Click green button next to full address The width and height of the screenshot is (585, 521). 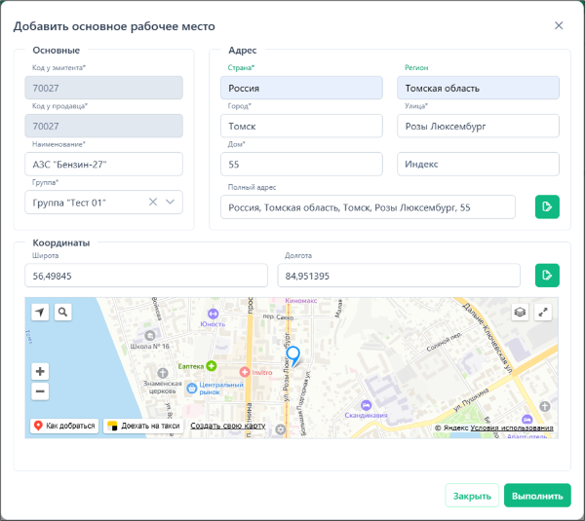coord(547,206)
